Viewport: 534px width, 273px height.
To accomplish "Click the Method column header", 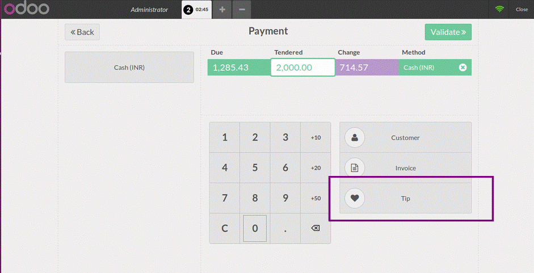I will click(414, 52).
